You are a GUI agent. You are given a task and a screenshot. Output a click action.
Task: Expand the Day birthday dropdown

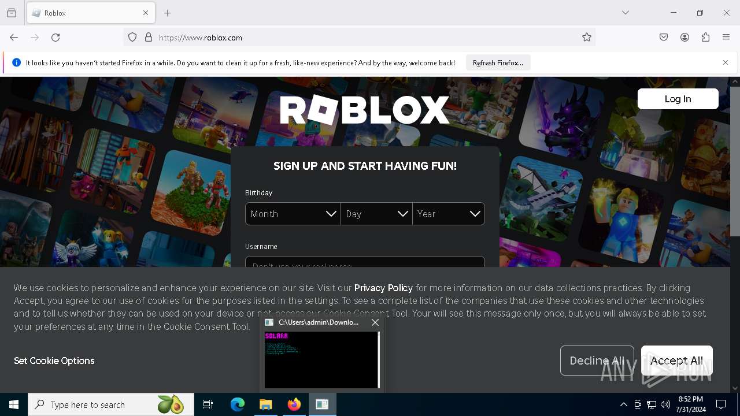pos(377,214)
